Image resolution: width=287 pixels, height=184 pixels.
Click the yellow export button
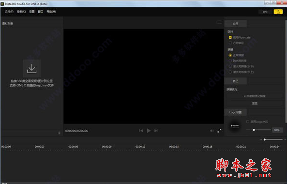tap(278, 12)
